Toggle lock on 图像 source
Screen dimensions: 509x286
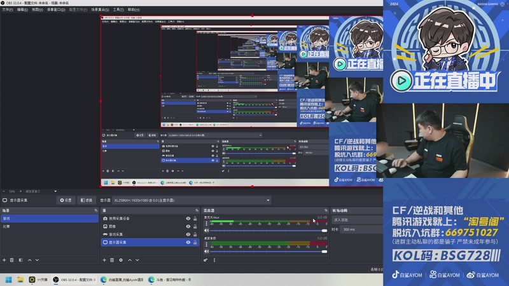click(195, 226)
